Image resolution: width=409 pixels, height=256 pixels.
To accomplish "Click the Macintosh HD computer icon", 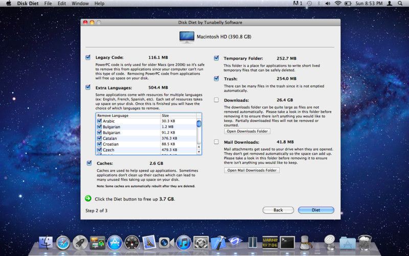I will pyautogui.click(x=187, y=37).
